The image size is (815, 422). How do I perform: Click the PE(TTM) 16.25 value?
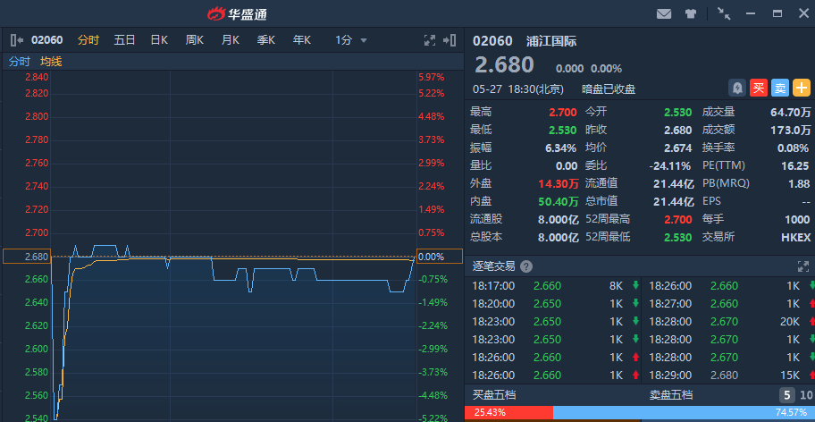click(796, 165)
